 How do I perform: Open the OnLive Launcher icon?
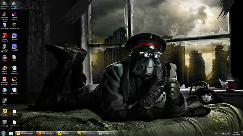14,79
